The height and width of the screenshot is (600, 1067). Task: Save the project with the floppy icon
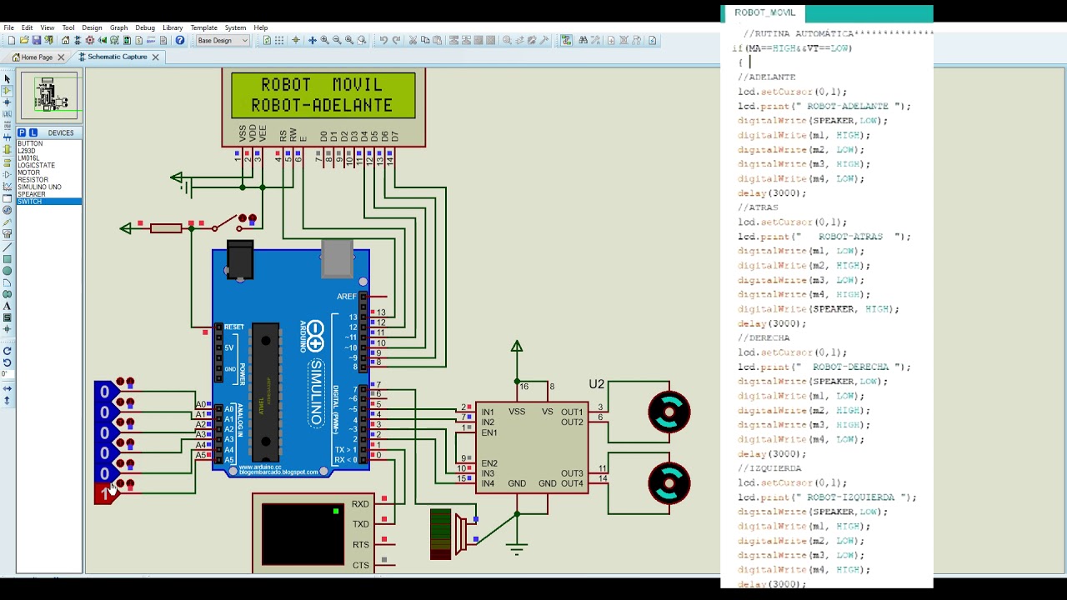[37, 40]
